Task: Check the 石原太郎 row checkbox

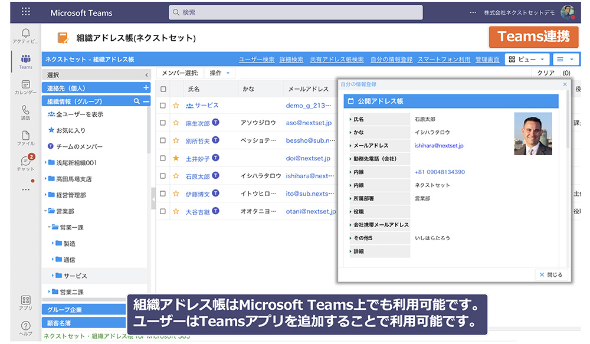Action: 163,176
